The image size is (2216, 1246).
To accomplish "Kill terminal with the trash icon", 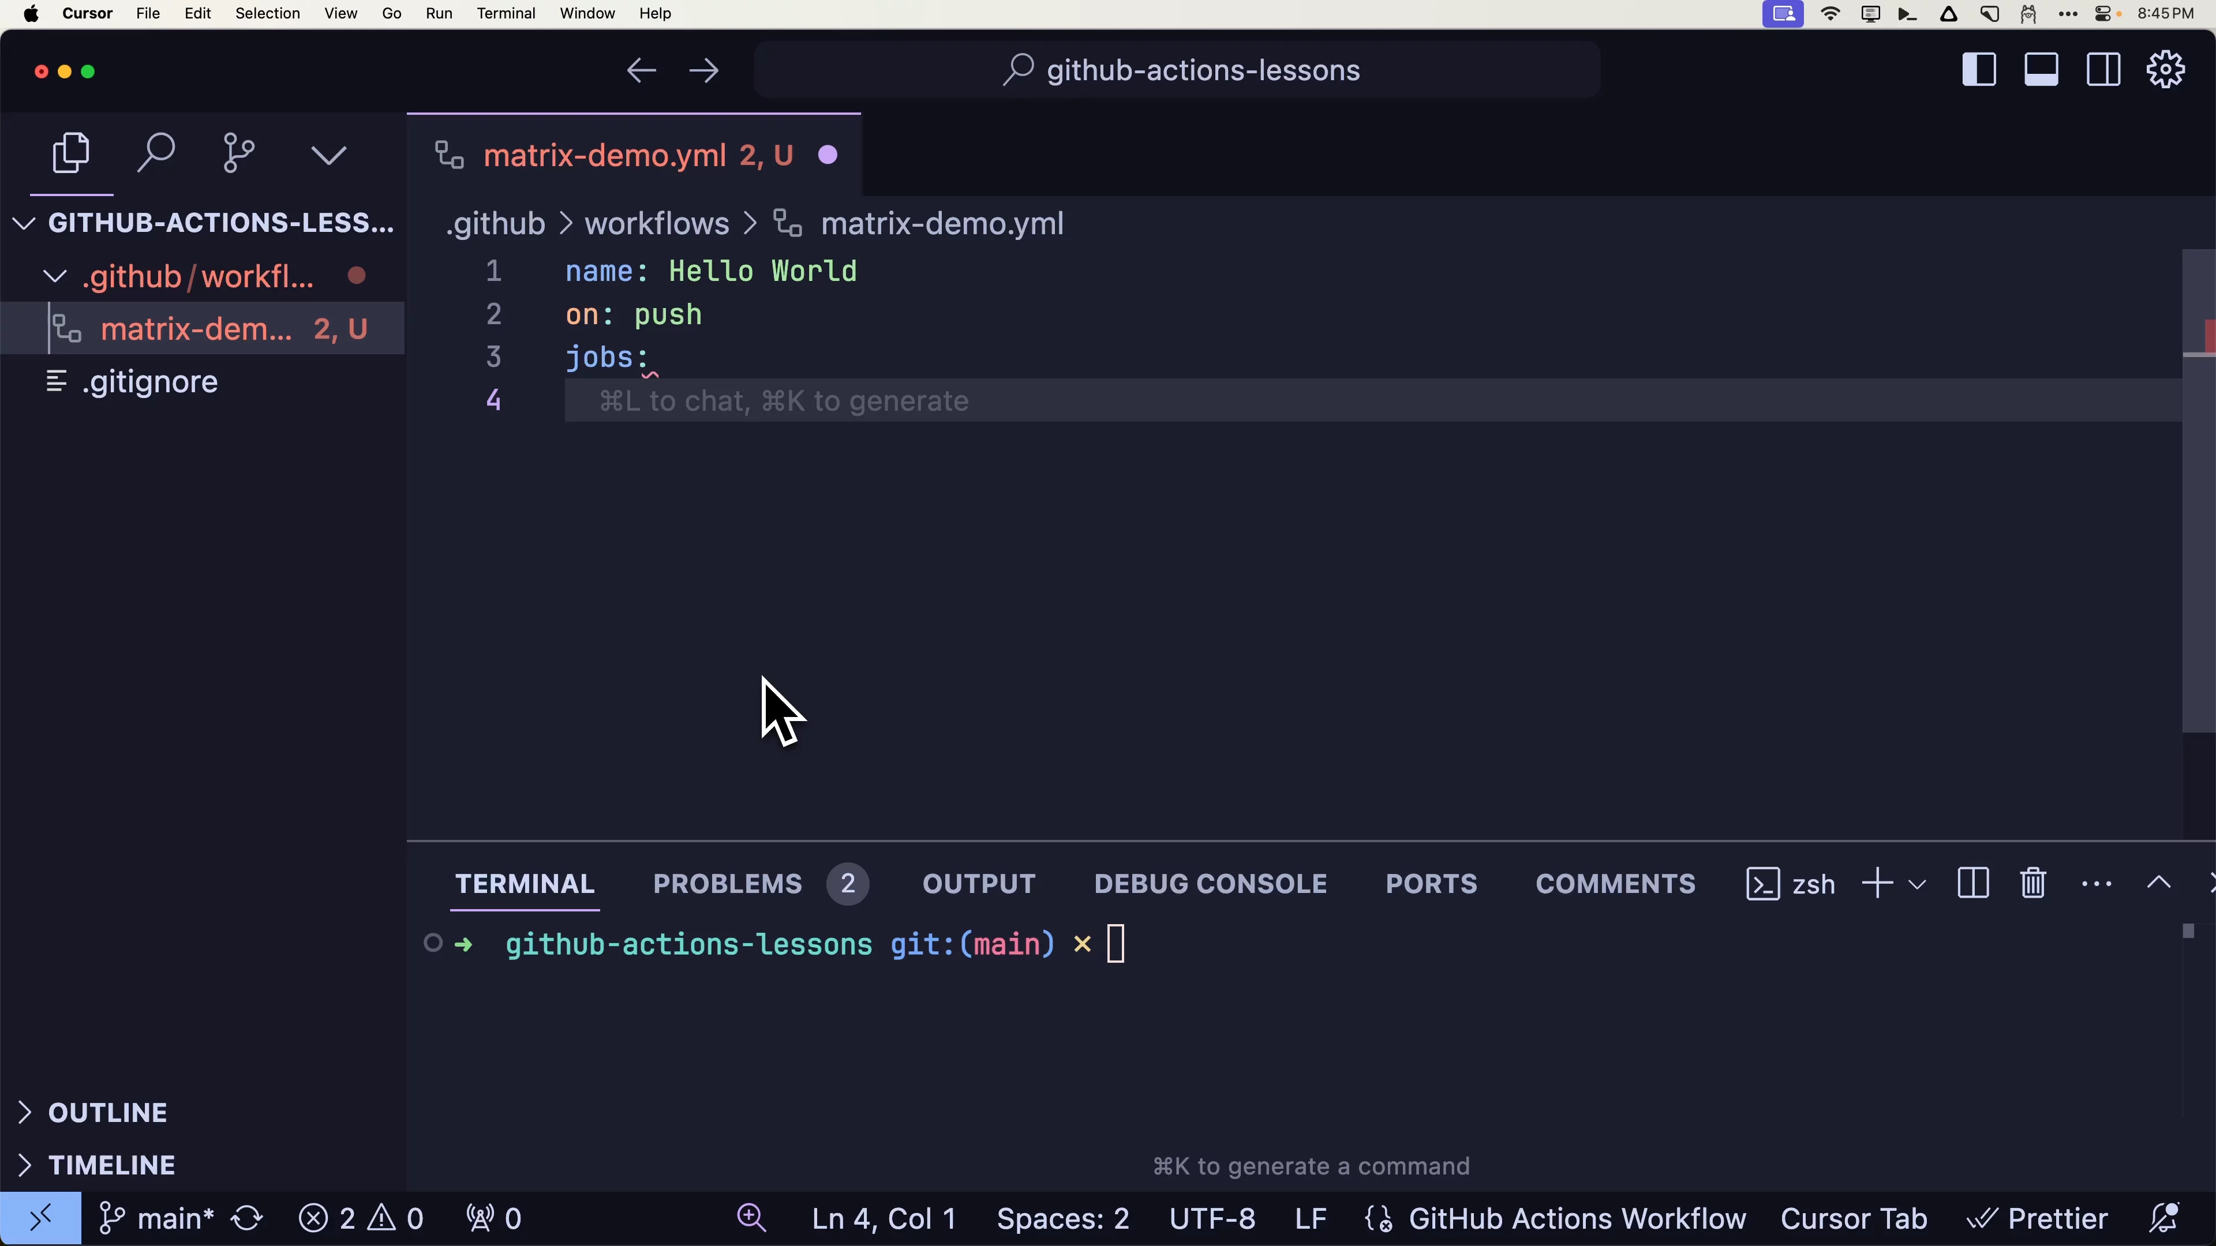I will tap(2032, 883).
